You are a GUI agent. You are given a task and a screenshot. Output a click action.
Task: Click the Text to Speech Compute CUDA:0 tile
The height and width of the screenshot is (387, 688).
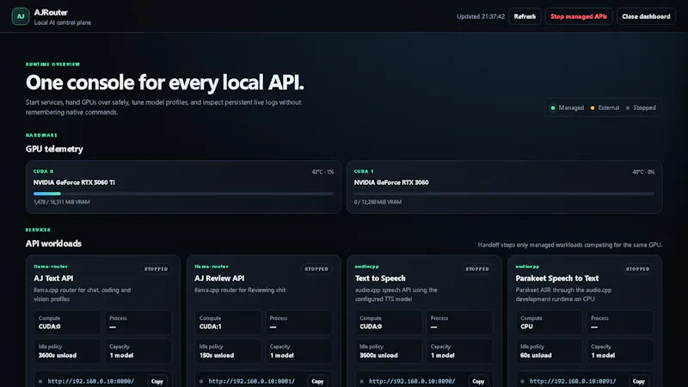[x=389, y=322]
